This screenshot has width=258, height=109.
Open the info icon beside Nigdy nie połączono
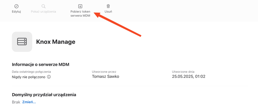coord(49,77)
